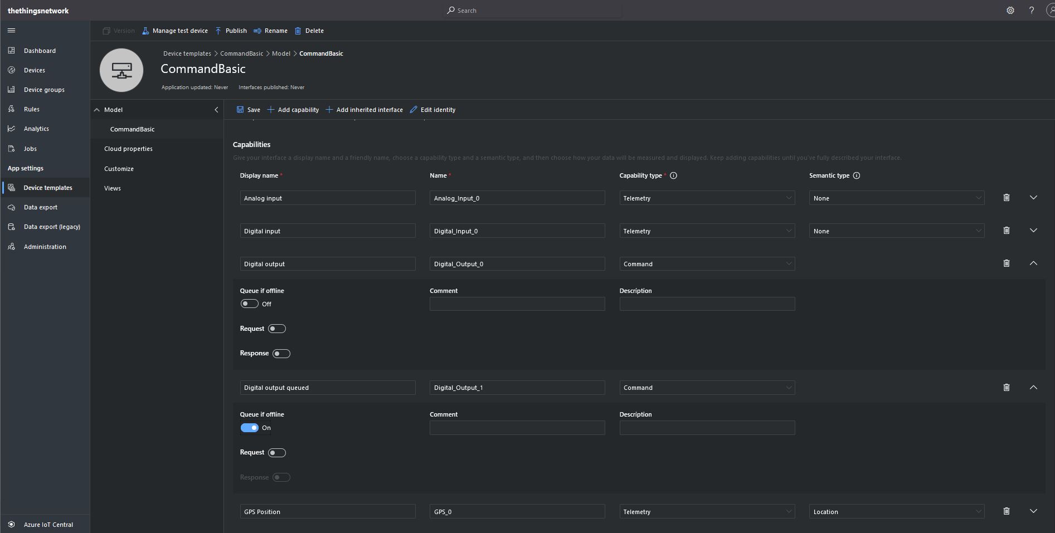Viewport: 1055px width, 533px height.
Task: Expand the GPS Position capability row
Action: pyautogui.click(x=1033, y=511)
